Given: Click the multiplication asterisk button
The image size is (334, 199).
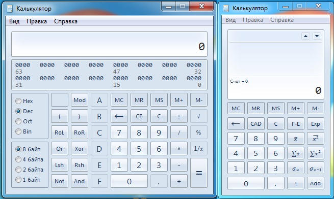Looking at the screenshot, I should (x=179, y=149).
